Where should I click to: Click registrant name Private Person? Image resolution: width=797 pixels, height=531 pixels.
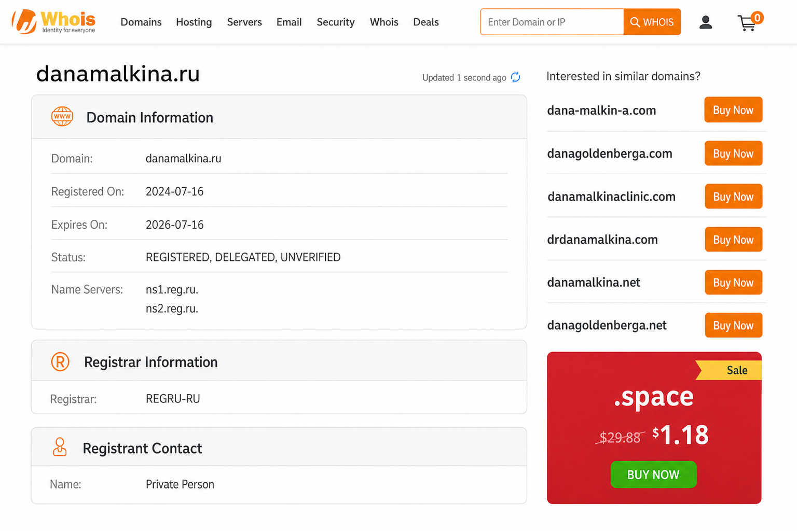tap(180, 484)
